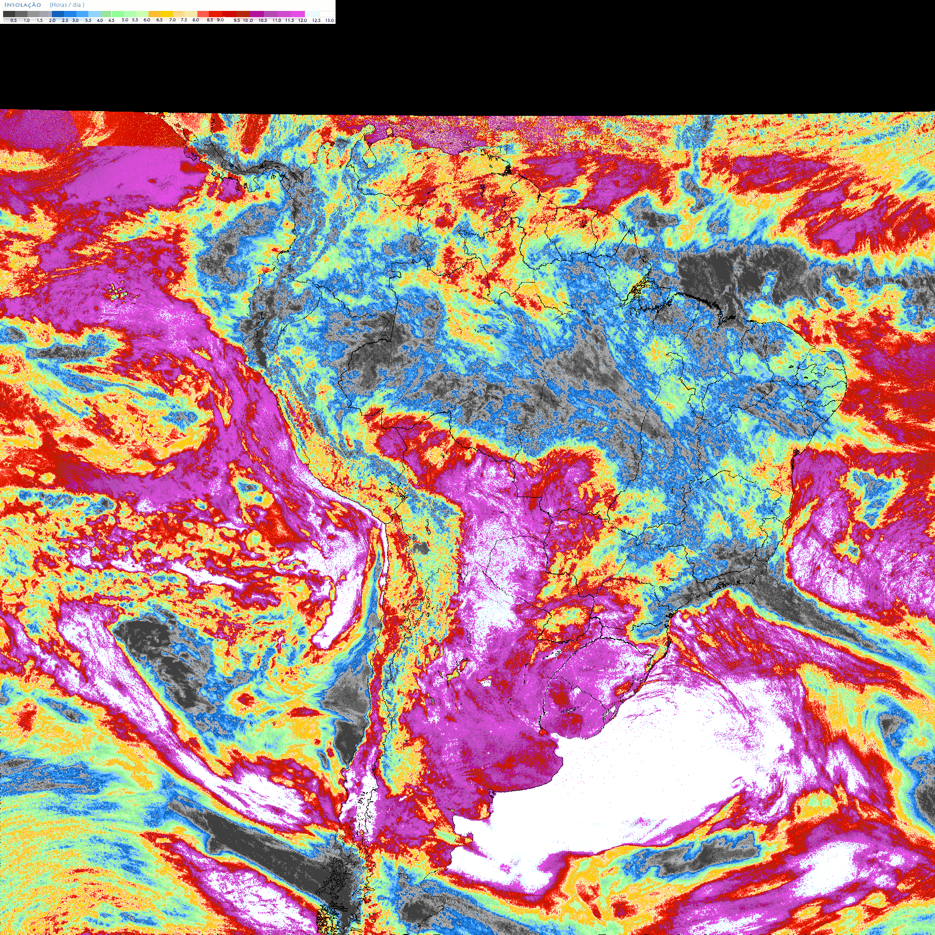The image size is (935, 935).
Task: Click the deep purple legend swatch
Action: point(257,14)
